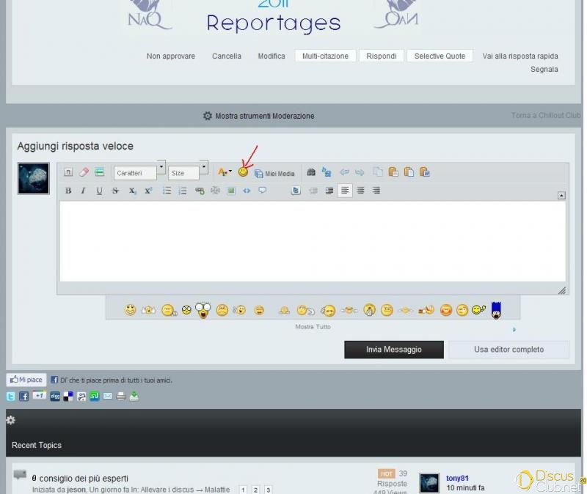The width and height of the screenshot is (587, 494).
Task: Toggle bold formatting in the editor
Action: 68,191
